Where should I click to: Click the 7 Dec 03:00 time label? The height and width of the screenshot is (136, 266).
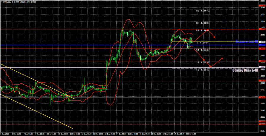28,134
